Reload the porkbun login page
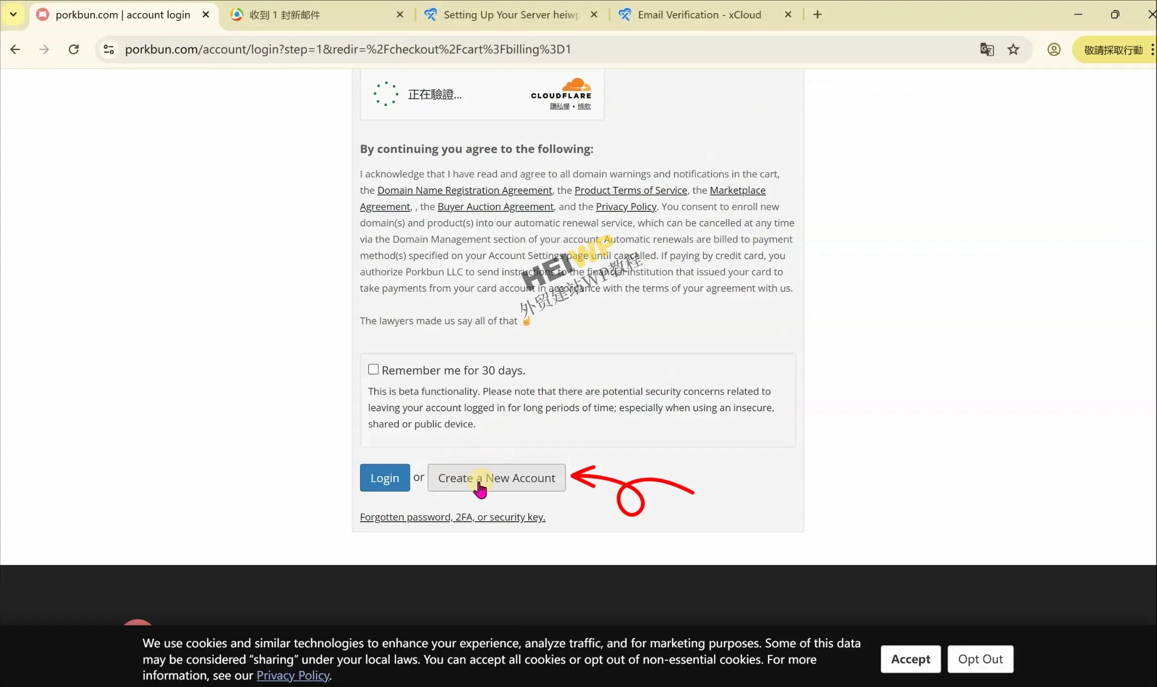This screenshot has height=687, width=1157. 74,49
